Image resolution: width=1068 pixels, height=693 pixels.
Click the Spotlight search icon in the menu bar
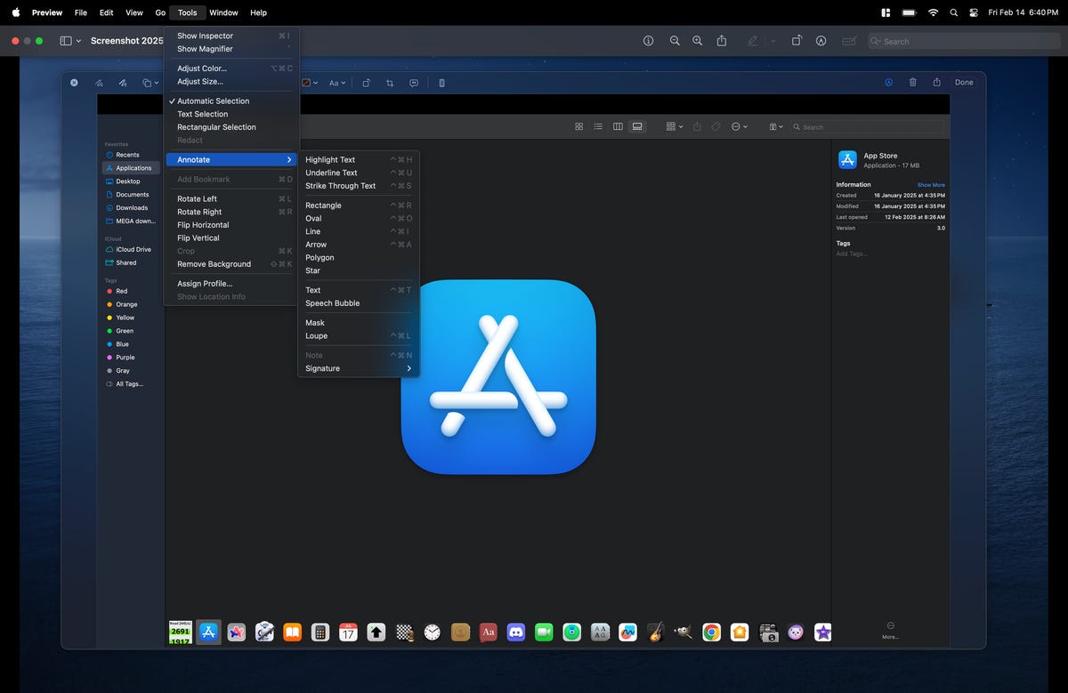(x=953, y=12)
